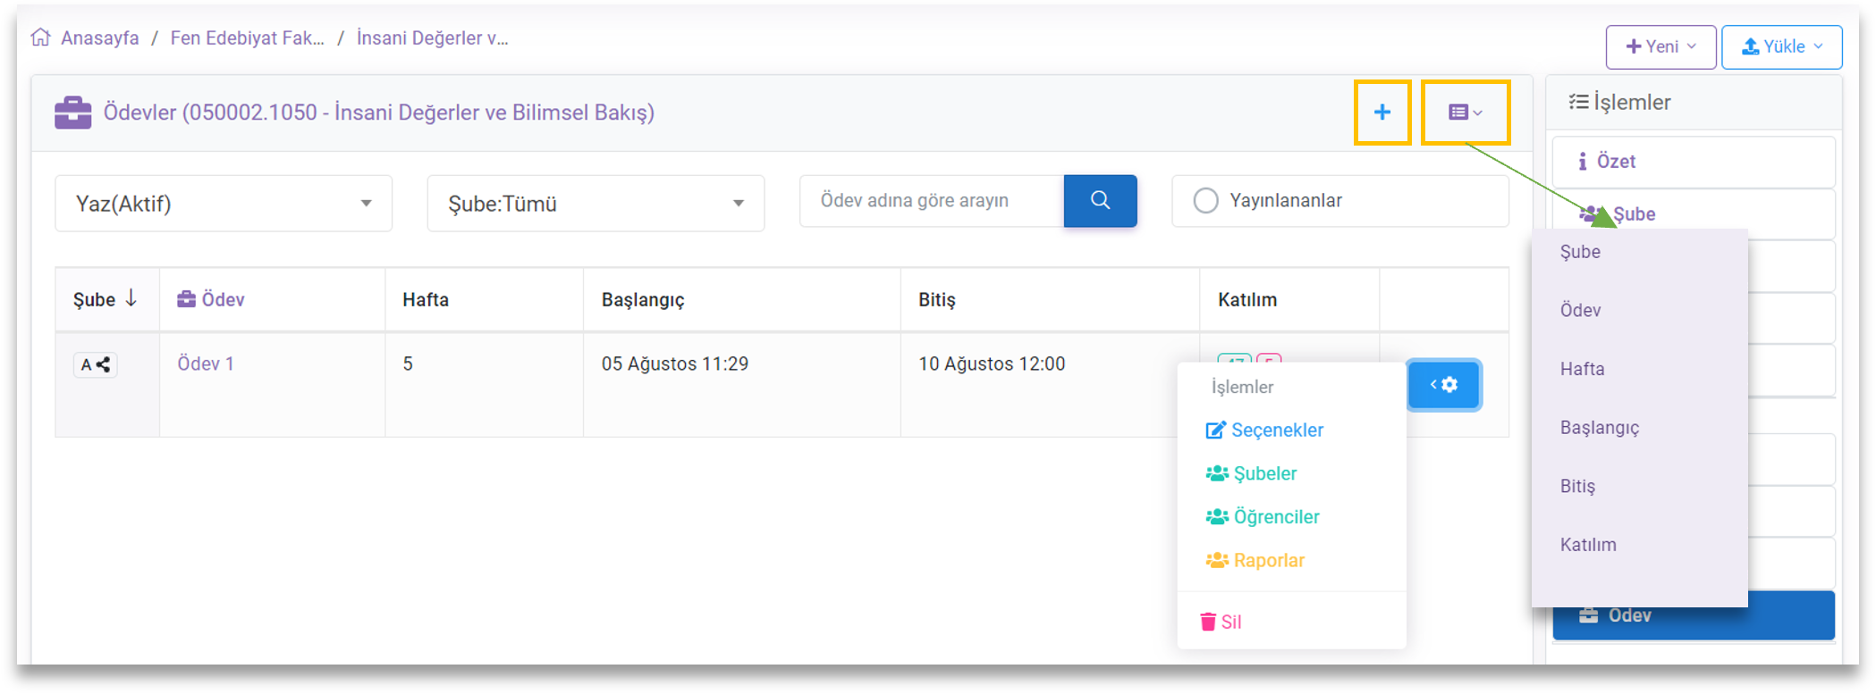
Task: Sort by the Şube column arrow
Action: (131, 299)
